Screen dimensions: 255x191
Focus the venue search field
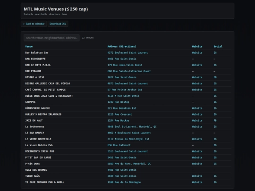(x=51, y=38)
